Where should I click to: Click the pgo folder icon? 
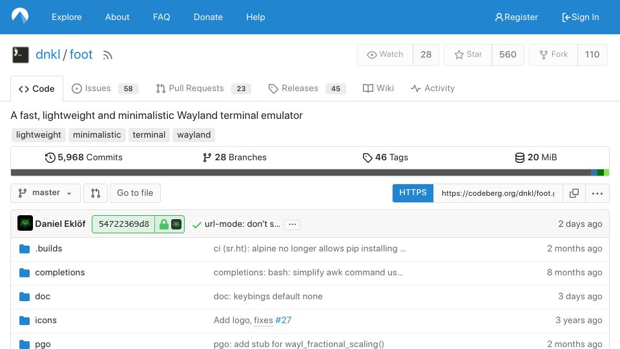[25, 344]
